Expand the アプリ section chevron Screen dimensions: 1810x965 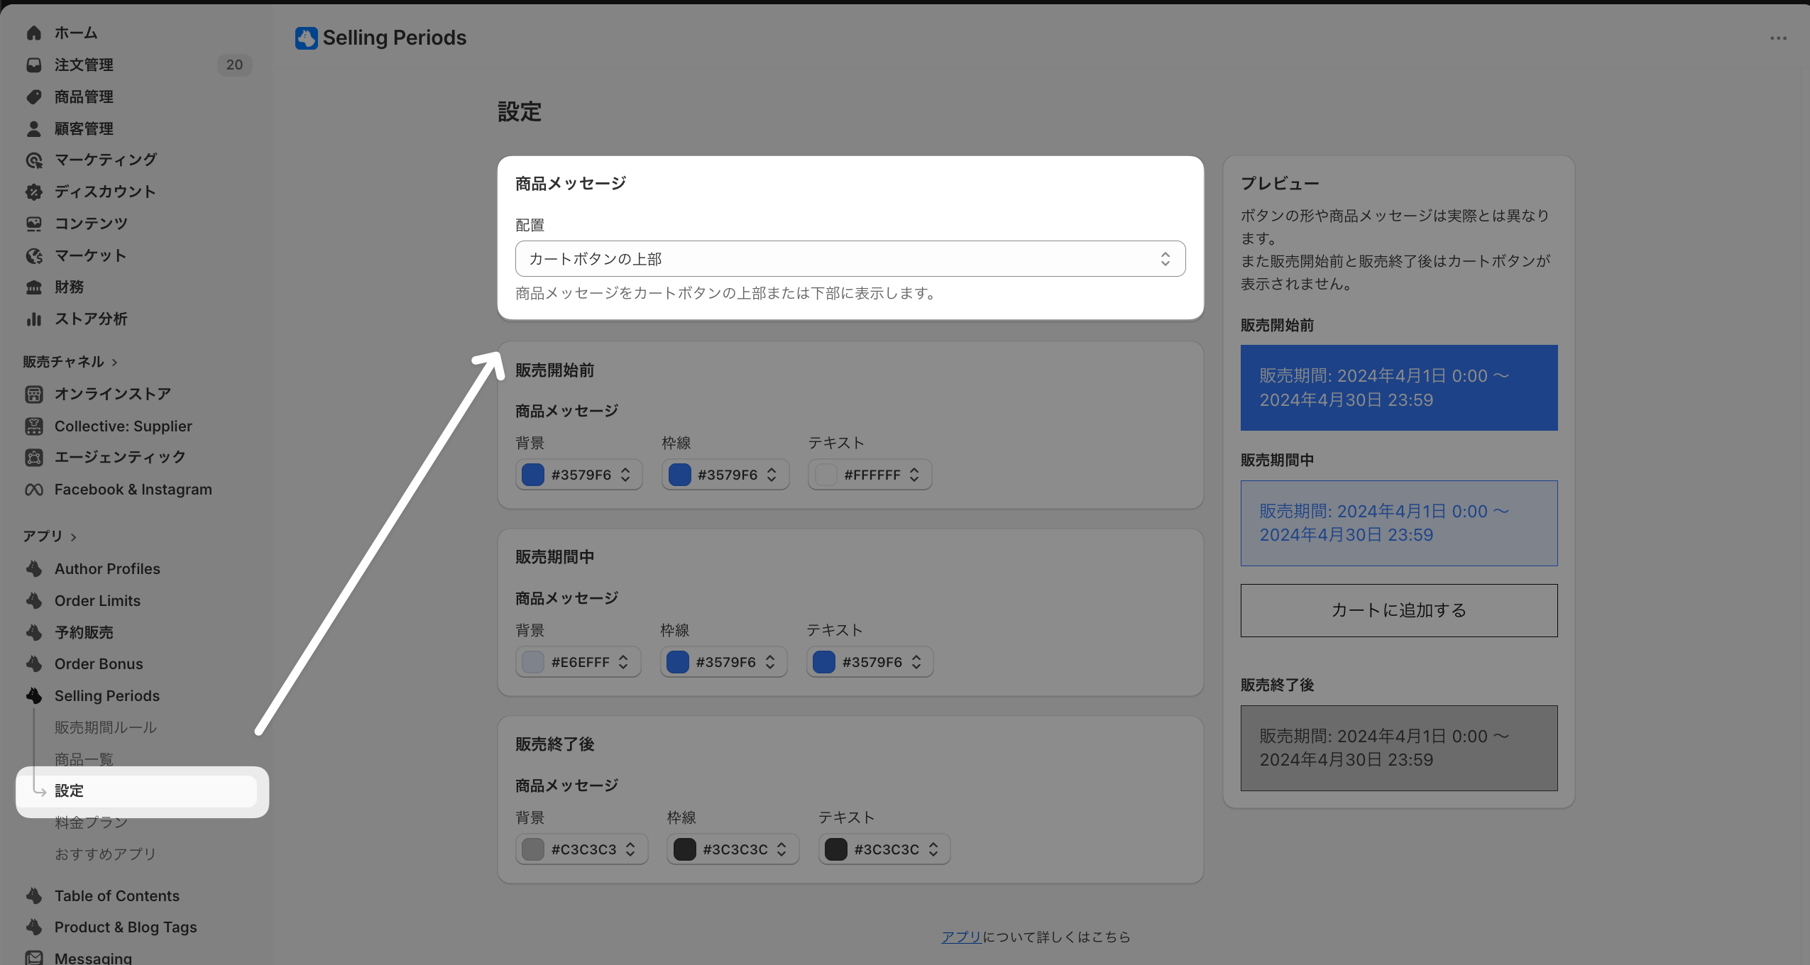(x=73, y=536)
